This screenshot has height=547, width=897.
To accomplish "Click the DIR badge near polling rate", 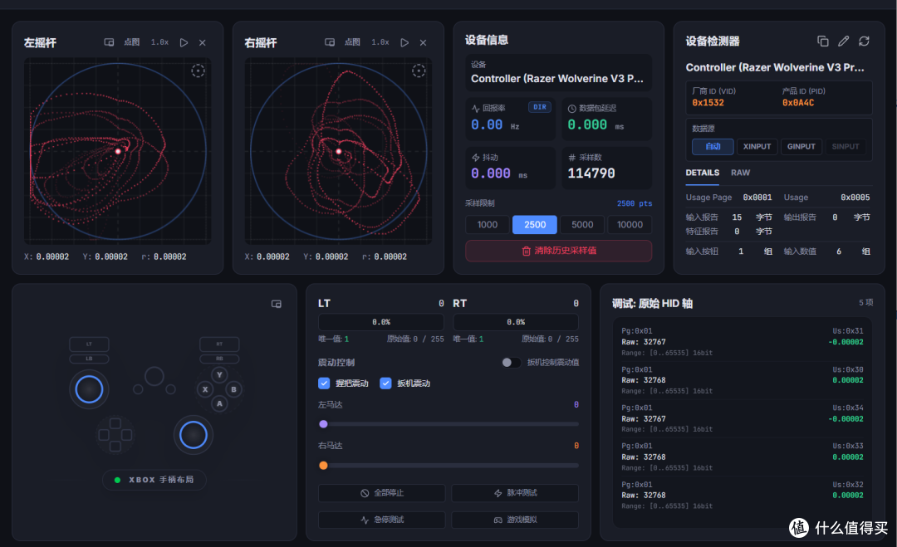I will [x=540, y=107].
